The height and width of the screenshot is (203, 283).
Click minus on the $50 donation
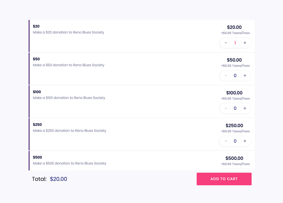pos(226,76)
